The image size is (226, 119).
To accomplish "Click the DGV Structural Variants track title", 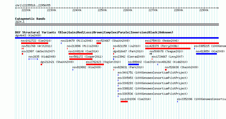I will click(94, 32).
